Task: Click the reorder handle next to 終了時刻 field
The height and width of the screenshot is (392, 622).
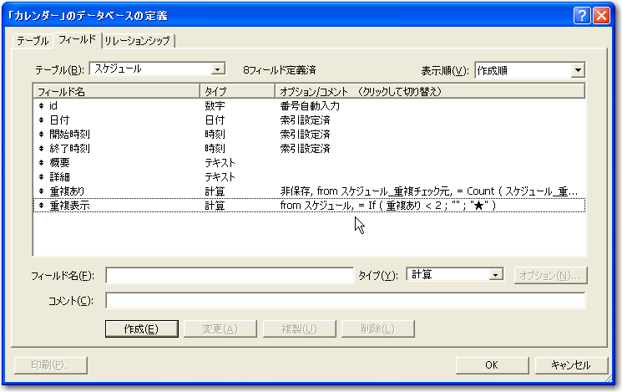Action: click(x=41, y=149)
